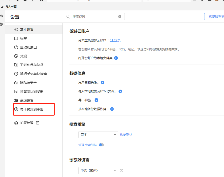Toggle the 管理搜索引擎 switch
The width and height of the screenshot is (224, 177).
(x=101, y=145)
